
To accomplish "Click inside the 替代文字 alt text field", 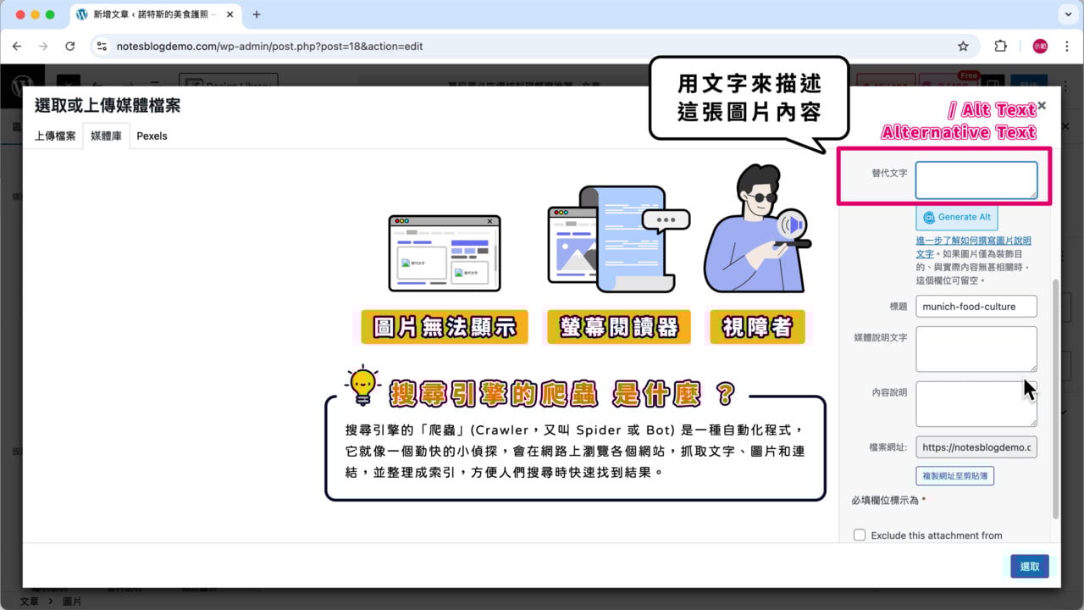I will click(x=976, y=180).
